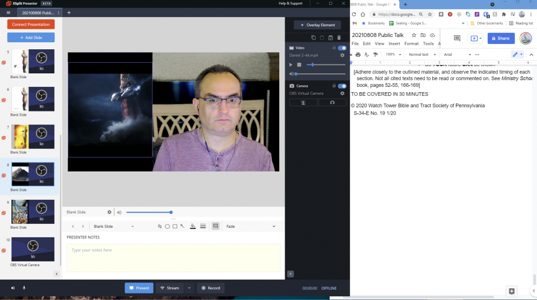
Task: Click the freehand scribble annotation tool
Action: coord(159,226)
